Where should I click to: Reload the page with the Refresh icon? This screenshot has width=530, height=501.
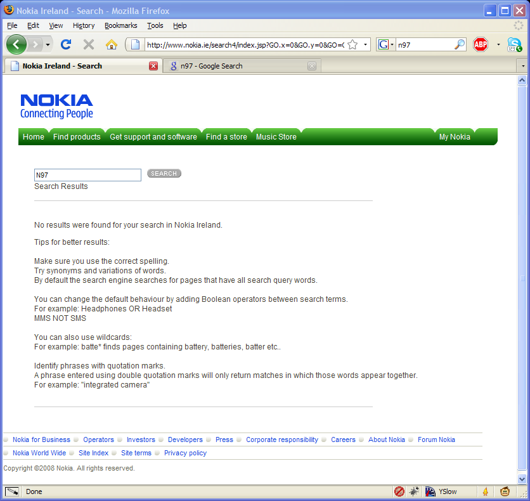click(x=66, y=44)
